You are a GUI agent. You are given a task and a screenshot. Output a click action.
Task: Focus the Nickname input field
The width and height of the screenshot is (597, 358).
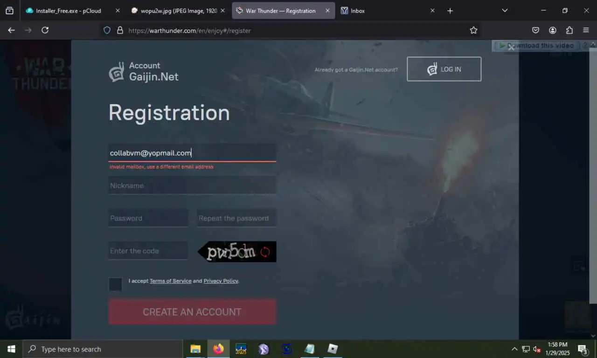[x=192, y=186]
